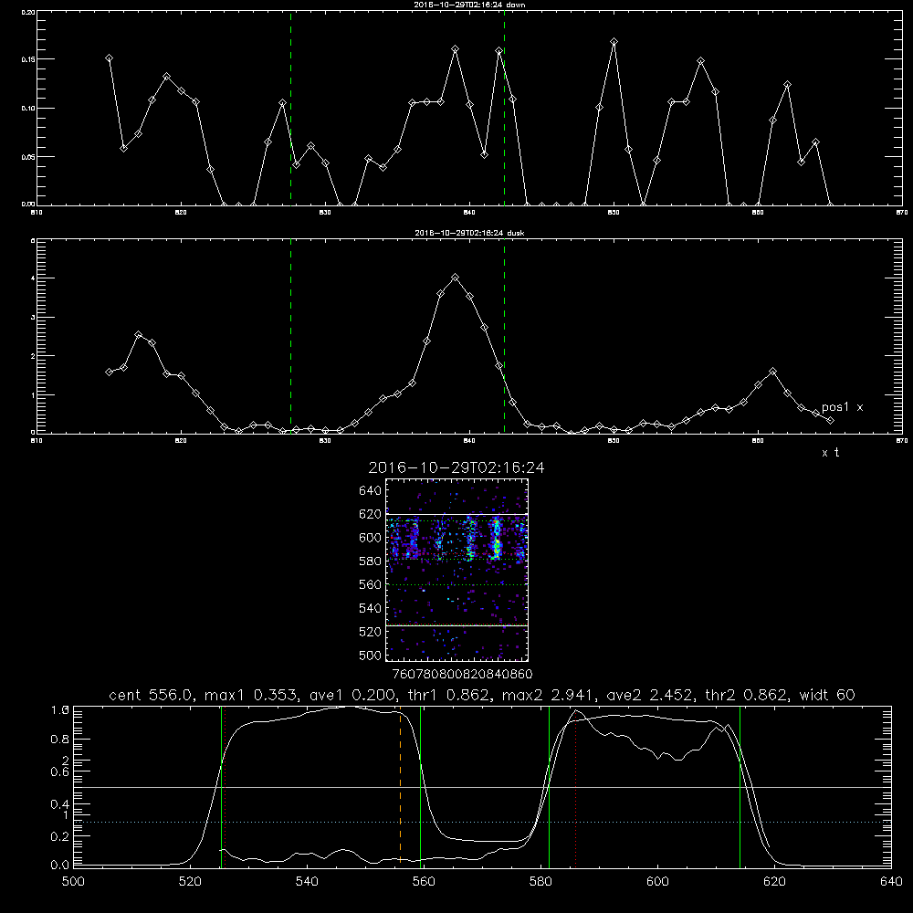Image resolution: width=913 pixels, height=913 pixels.
Task: Click the '0.05' label on dawn plot y-axis
Action: click(28, 157)
